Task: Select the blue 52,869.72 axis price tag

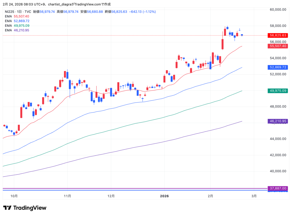Action: coord(277,67)
